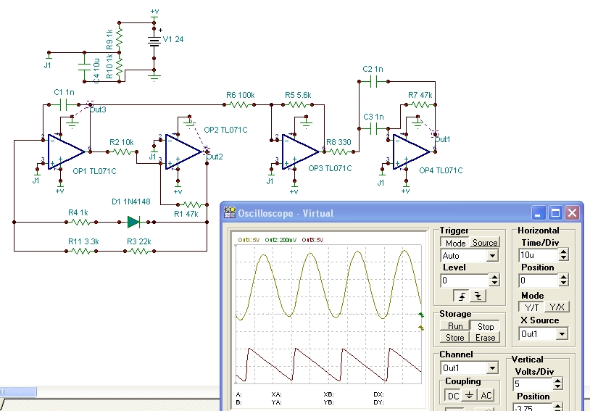Click the OP2 TL071C op-amp symbol
Image resolution: width=590 pixels, height=411 pixels.
(x=183, y=152)
